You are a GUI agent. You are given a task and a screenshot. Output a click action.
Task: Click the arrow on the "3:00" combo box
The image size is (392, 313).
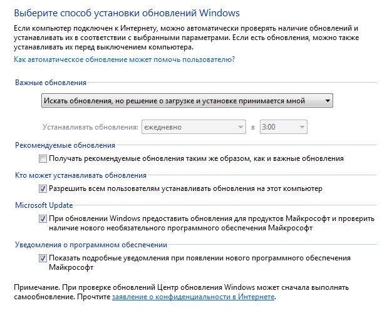301,127
